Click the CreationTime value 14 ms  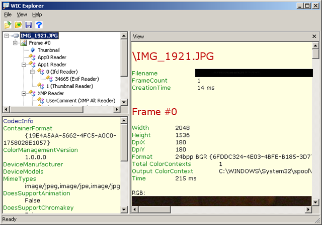[206, 88]
